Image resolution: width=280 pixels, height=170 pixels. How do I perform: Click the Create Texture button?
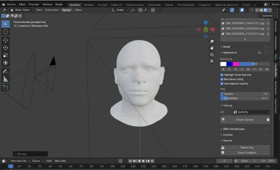point(244,120)
